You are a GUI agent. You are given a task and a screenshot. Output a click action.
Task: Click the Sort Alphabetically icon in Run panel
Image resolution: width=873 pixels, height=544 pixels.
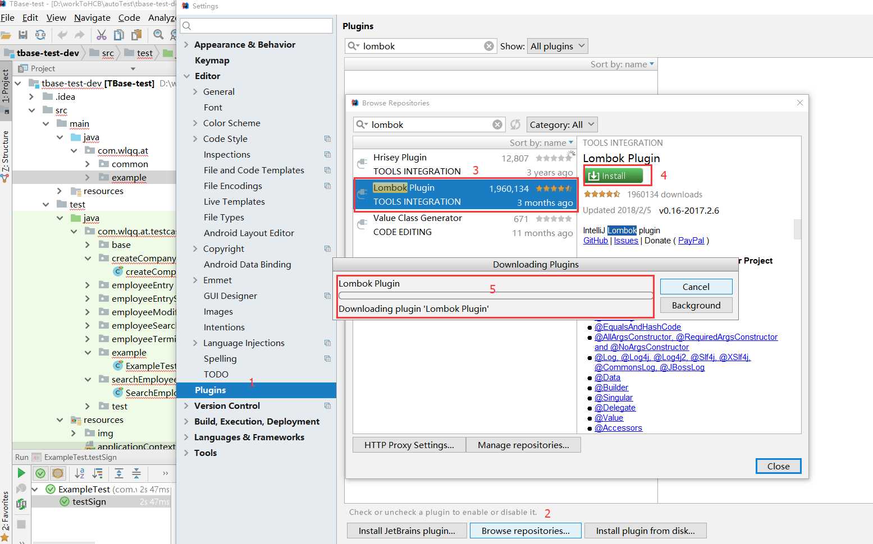tap(80, 473)
